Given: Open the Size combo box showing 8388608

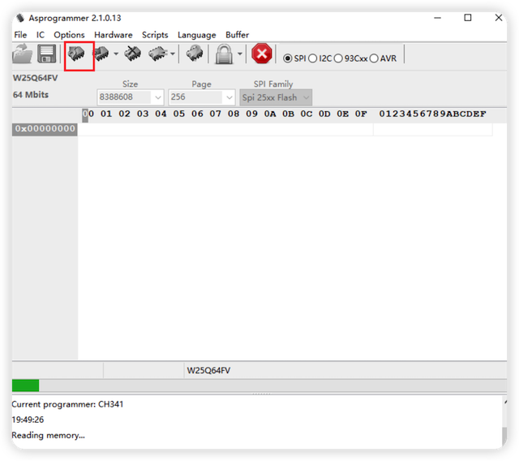Looking at the screenshot, I should point(131,97).
